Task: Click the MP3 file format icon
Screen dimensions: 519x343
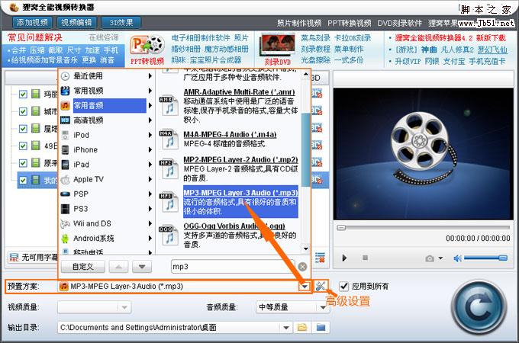Action: click(169, 201)
